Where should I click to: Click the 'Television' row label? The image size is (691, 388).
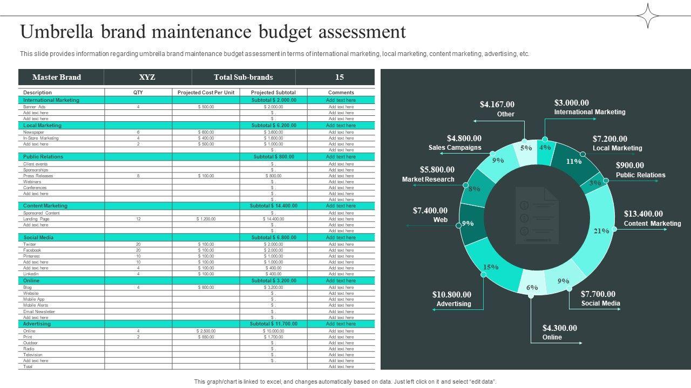tap(32, 355)
